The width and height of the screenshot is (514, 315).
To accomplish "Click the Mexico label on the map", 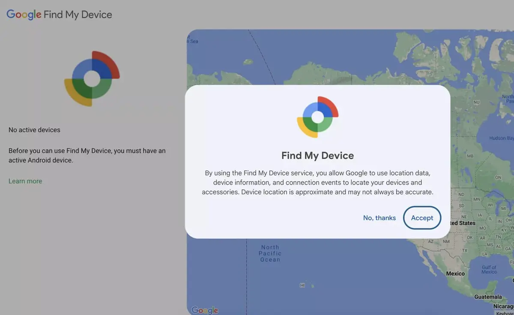I will tap(455, 273).
